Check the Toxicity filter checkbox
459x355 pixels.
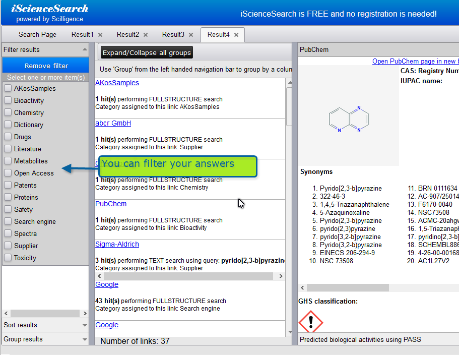point(8,258)
